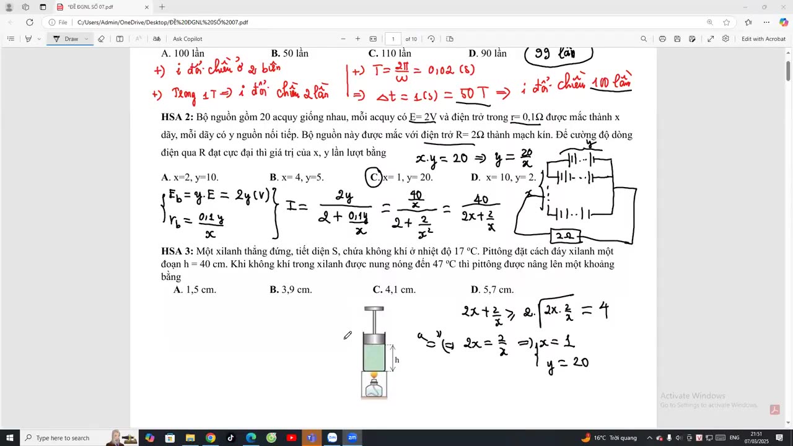Select the highlight tool
793x446 pixels.
pos(28,38)
